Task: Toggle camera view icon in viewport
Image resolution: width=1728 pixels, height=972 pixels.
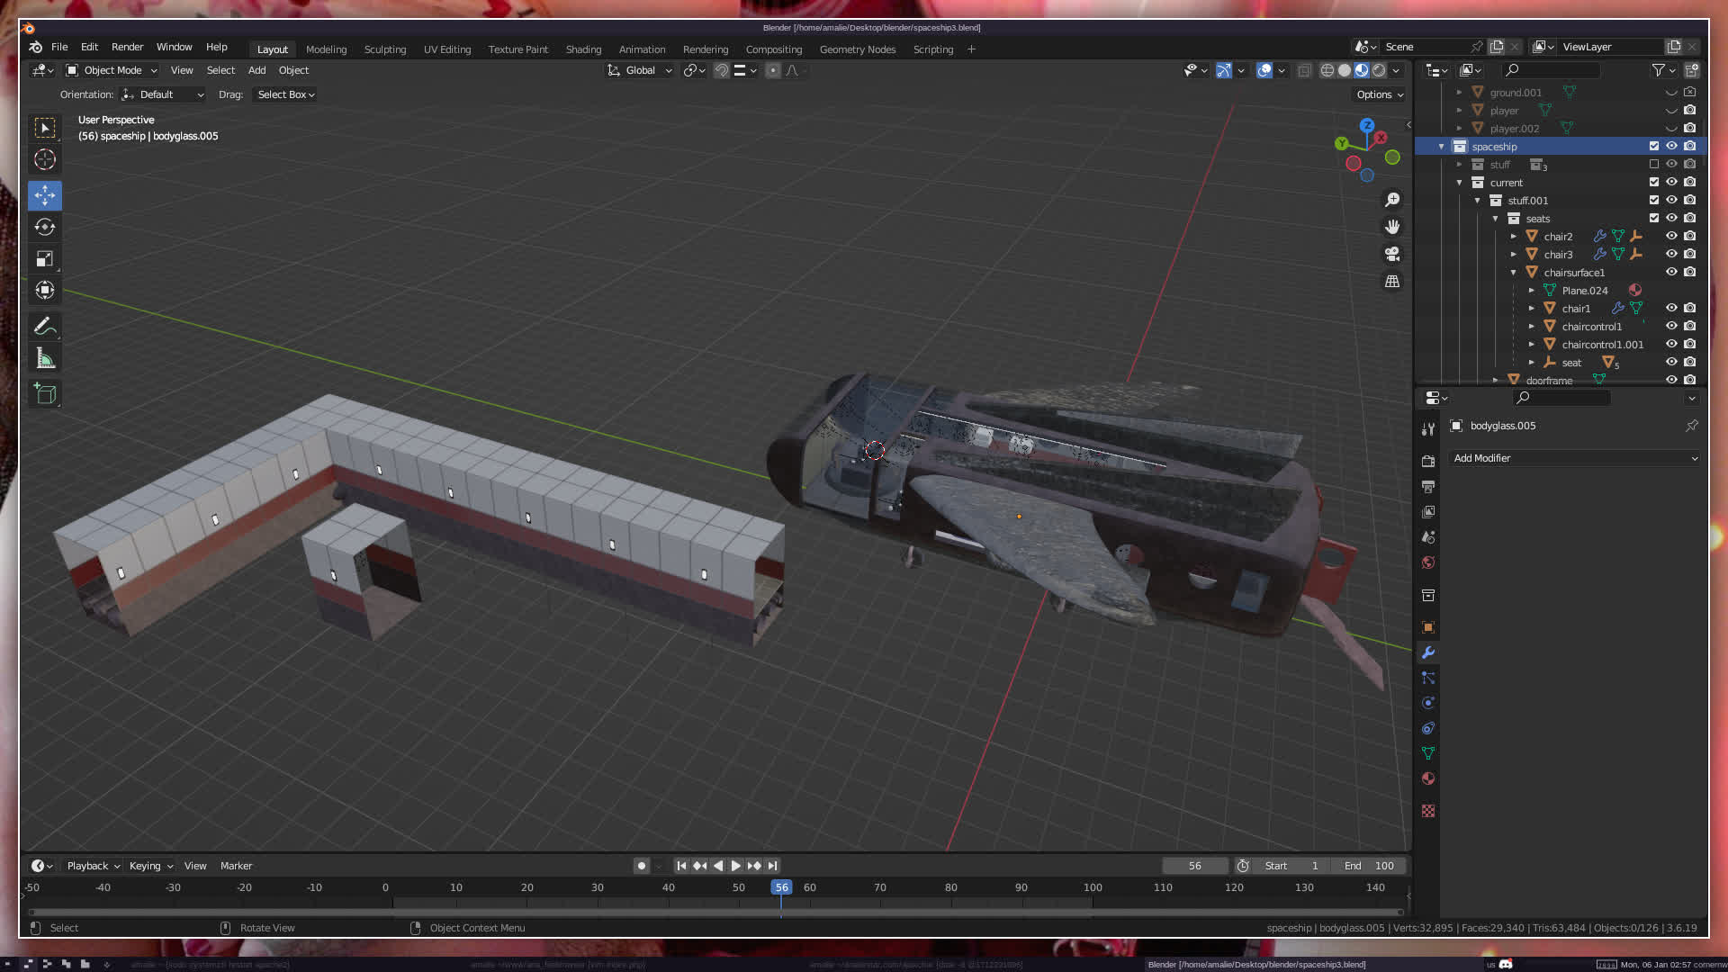Action: click(x=1392, y=254)
